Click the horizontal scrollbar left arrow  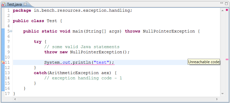[x=15, y=99]
